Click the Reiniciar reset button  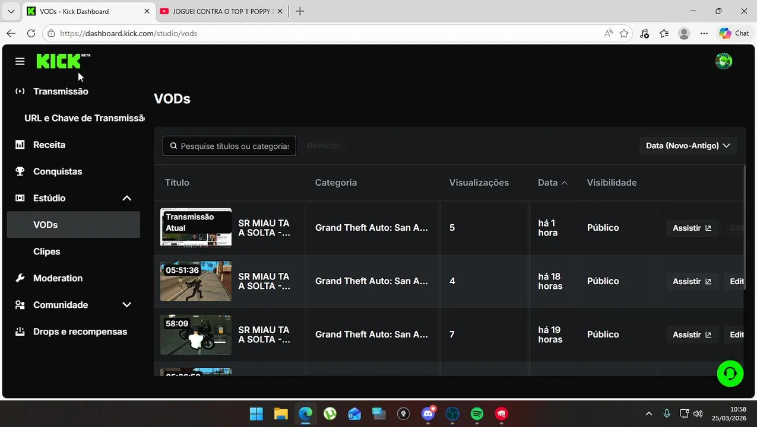[x=324, y=146]
